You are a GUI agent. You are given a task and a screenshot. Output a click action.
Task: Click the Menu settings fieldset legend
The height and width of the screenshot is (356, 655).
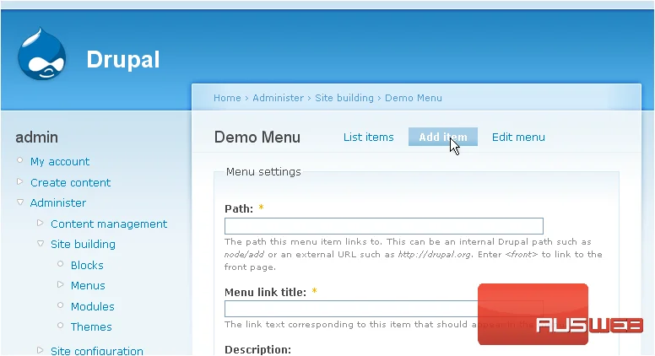[x=263, y=172]
